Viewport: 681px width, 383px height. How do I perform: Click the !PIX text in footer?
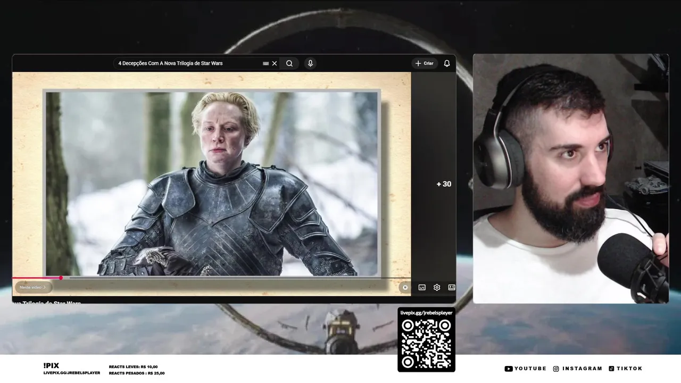51,365
